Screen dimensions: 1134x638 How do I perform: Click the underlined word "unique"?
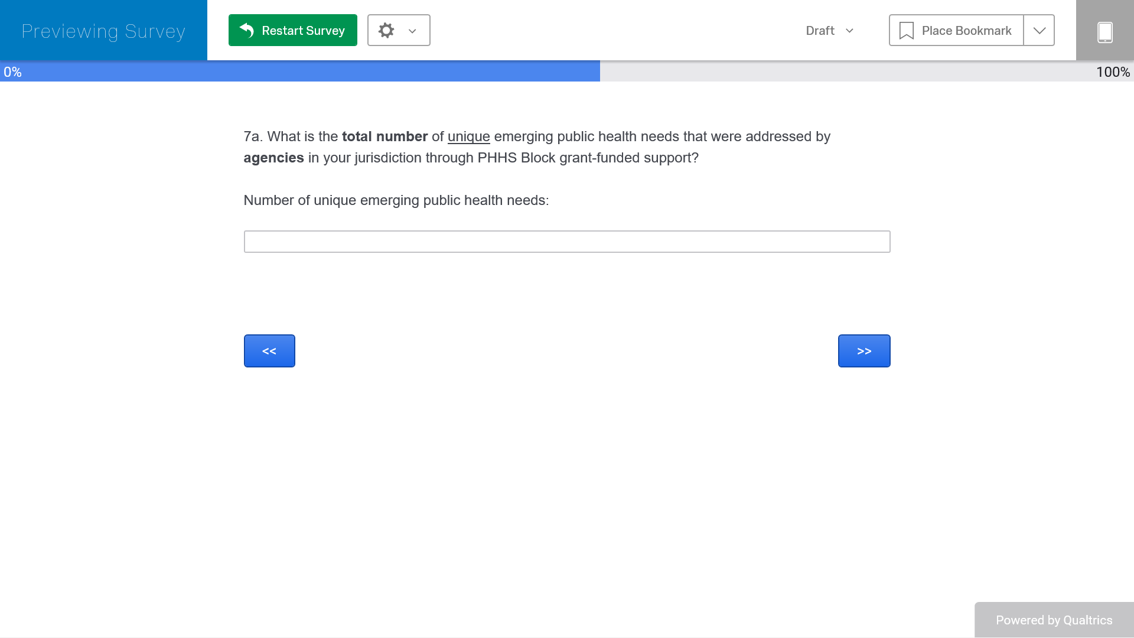468,136
